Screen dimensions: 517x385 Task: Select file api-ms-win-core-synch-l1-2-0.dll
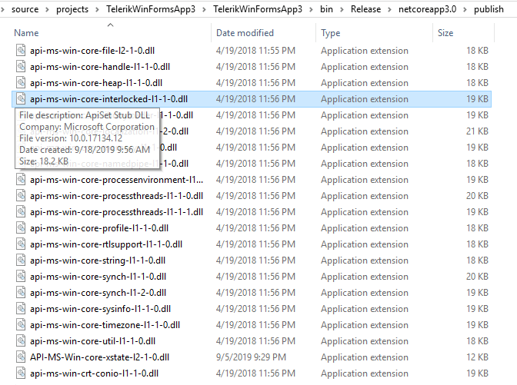point(98,293)
